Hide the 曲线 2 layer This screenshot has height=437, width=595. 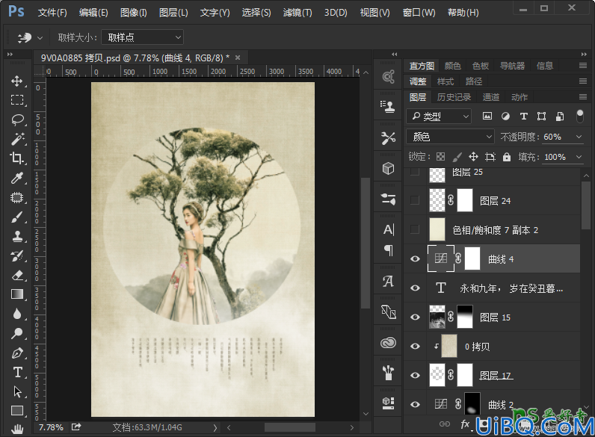pos(415,404)
